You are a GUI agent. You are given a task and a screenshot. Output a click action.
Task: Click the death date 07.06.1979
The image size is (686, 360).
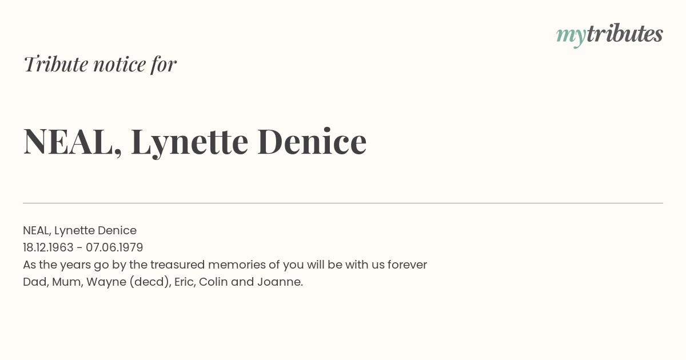pyautogui.click(x=114, y=247)
